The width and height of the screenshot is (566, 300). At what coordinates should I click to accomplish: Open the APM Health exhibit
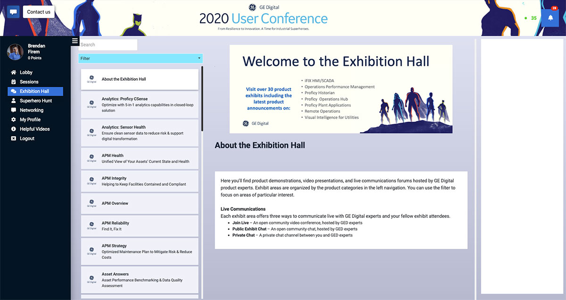pos(140,158)
